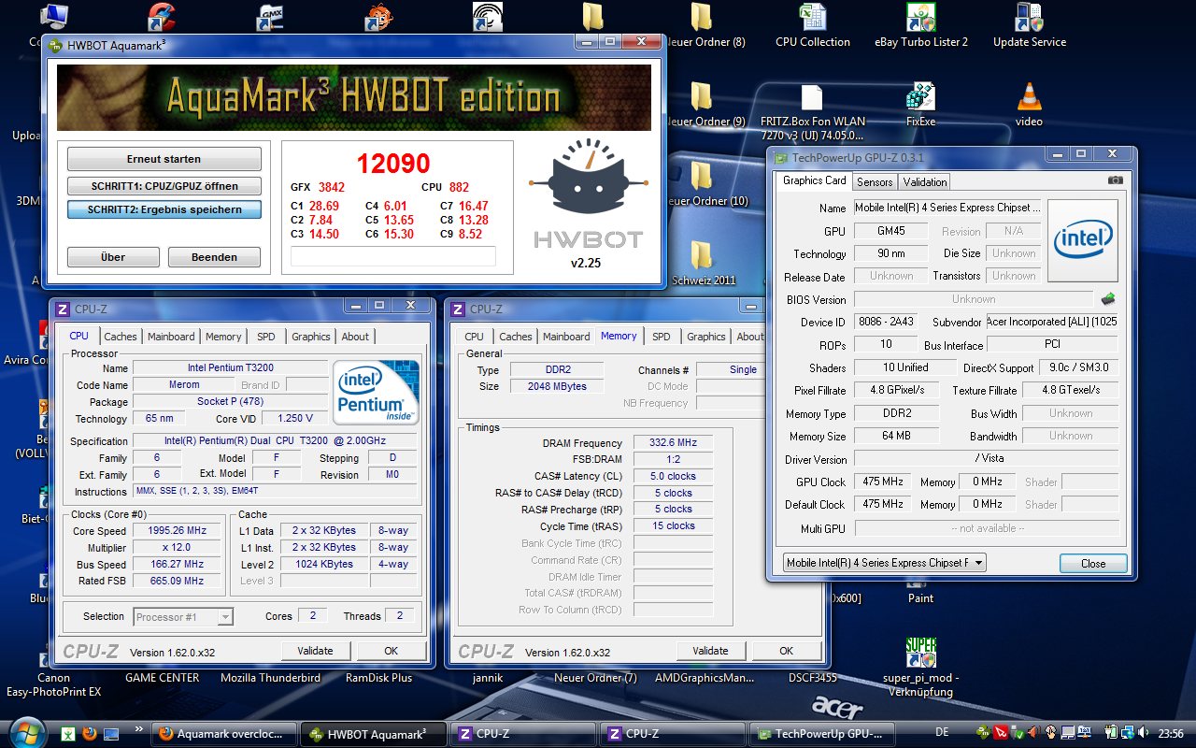
Task: Open CPU tab in CPU-Z memory window
Action: point(475,337)
